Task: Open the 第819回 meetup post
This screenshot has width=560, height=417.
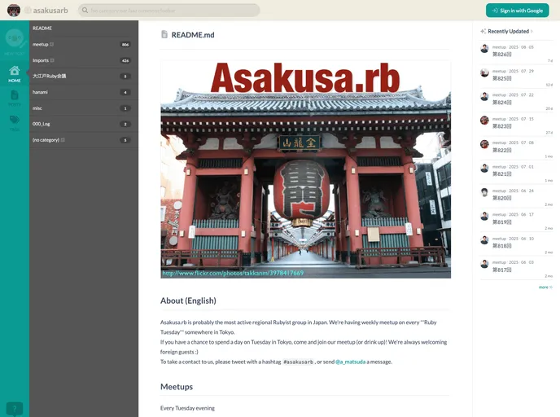Action: [x=501, y=222]
